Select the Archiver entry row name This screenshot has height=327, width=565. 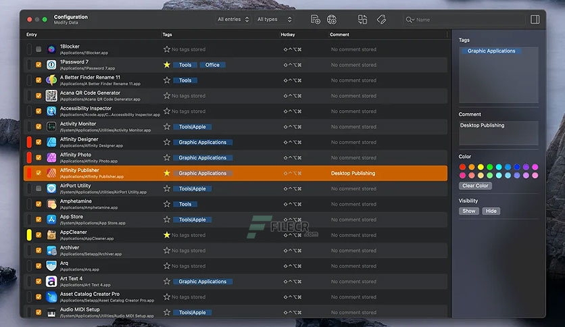pos(70,247)
